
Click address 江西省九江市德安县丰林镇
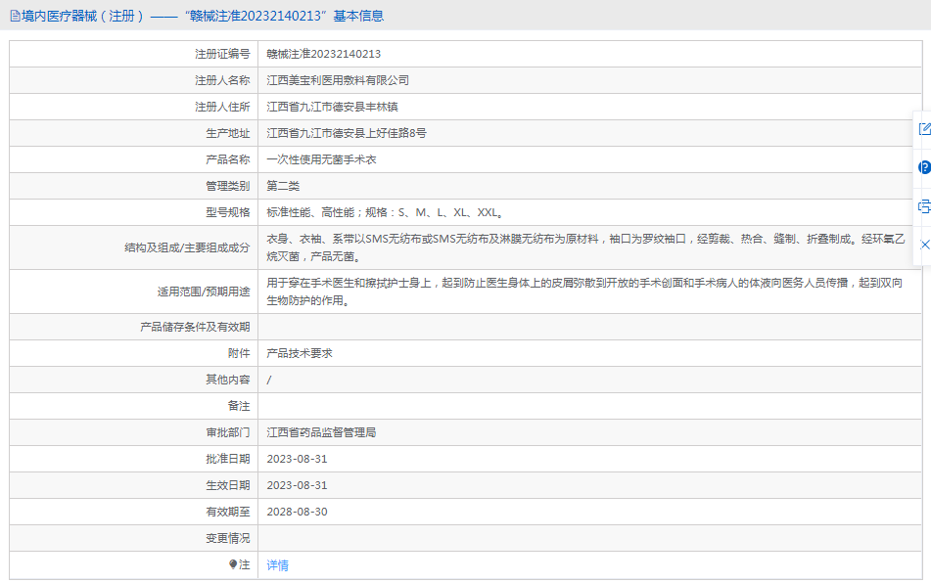click(x=332, y=107)
